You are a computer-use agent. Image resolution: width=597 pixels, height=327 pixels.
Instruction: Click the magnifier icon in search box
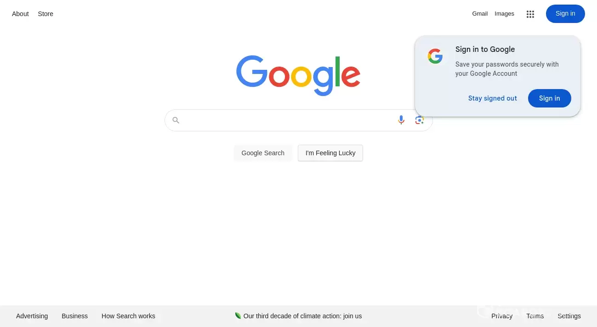click(176, 120)
